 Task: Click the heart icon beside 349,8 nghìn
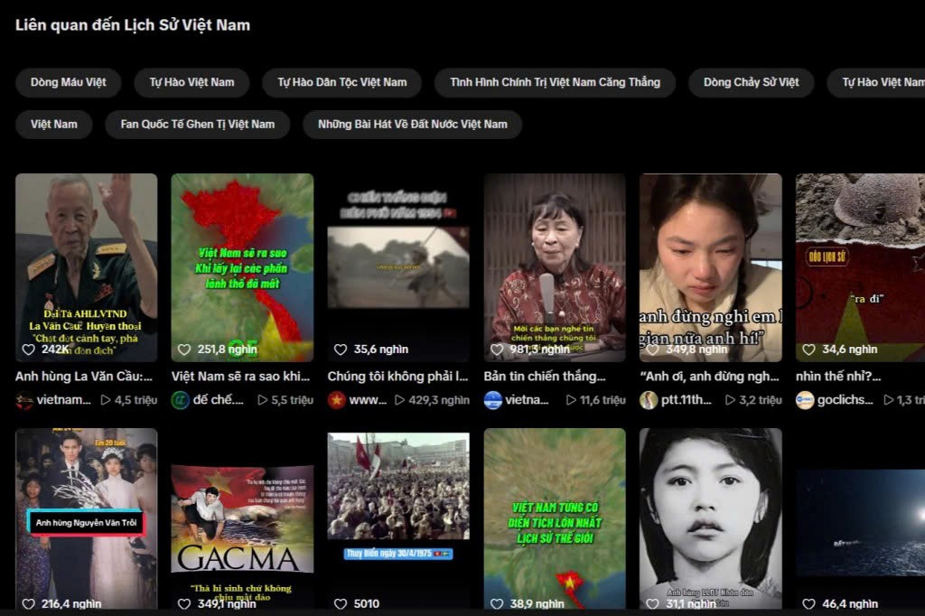(x=652, y=350)
